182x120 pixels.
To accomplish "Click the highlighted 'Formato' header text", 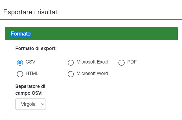I will point(21,34).
